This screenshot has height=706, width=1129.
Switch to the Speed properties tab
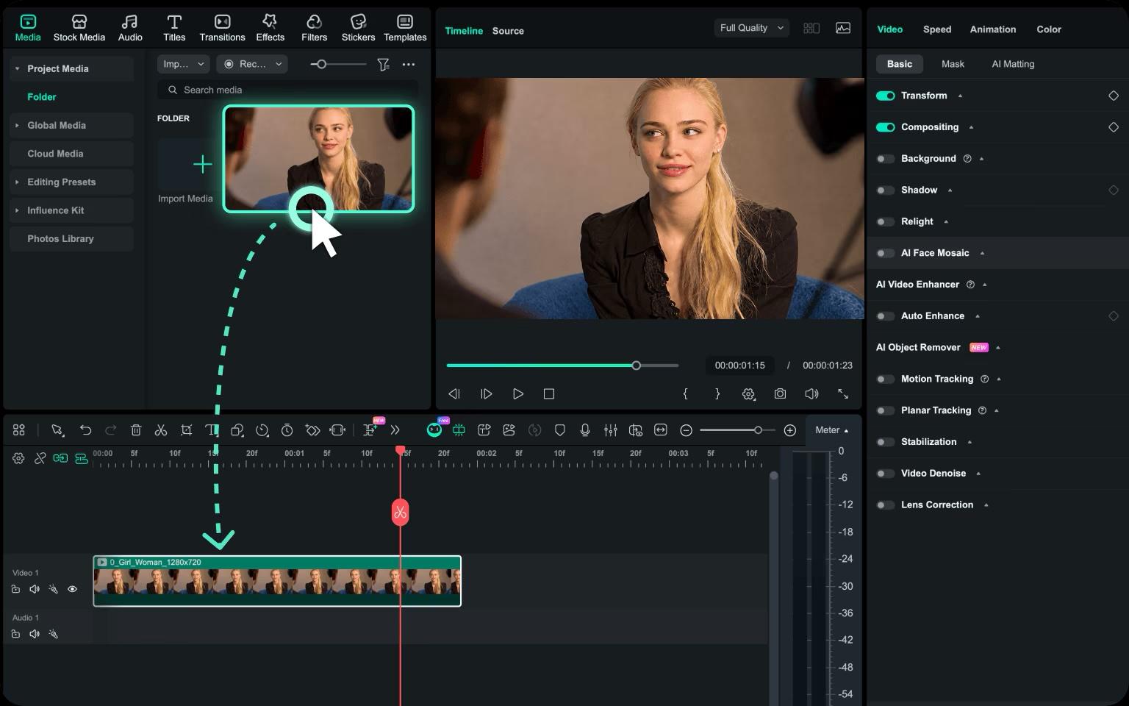point(937,29)
